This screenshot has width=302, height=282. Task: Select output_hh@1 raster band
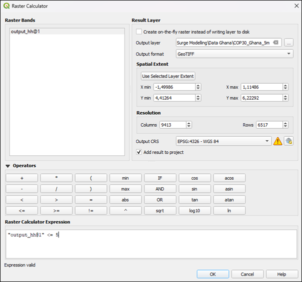coord(67,32)
